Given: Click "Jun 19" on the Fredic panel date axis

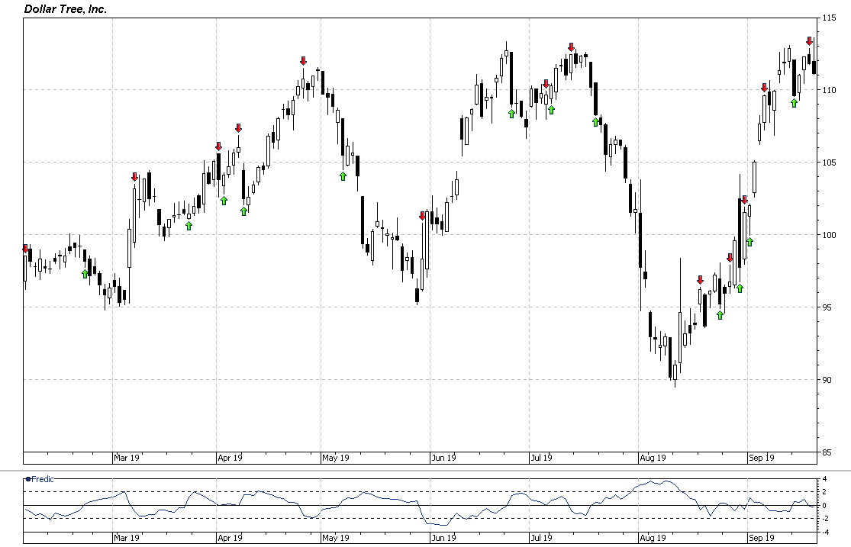Looking at the screenshot, I should 444,538.
